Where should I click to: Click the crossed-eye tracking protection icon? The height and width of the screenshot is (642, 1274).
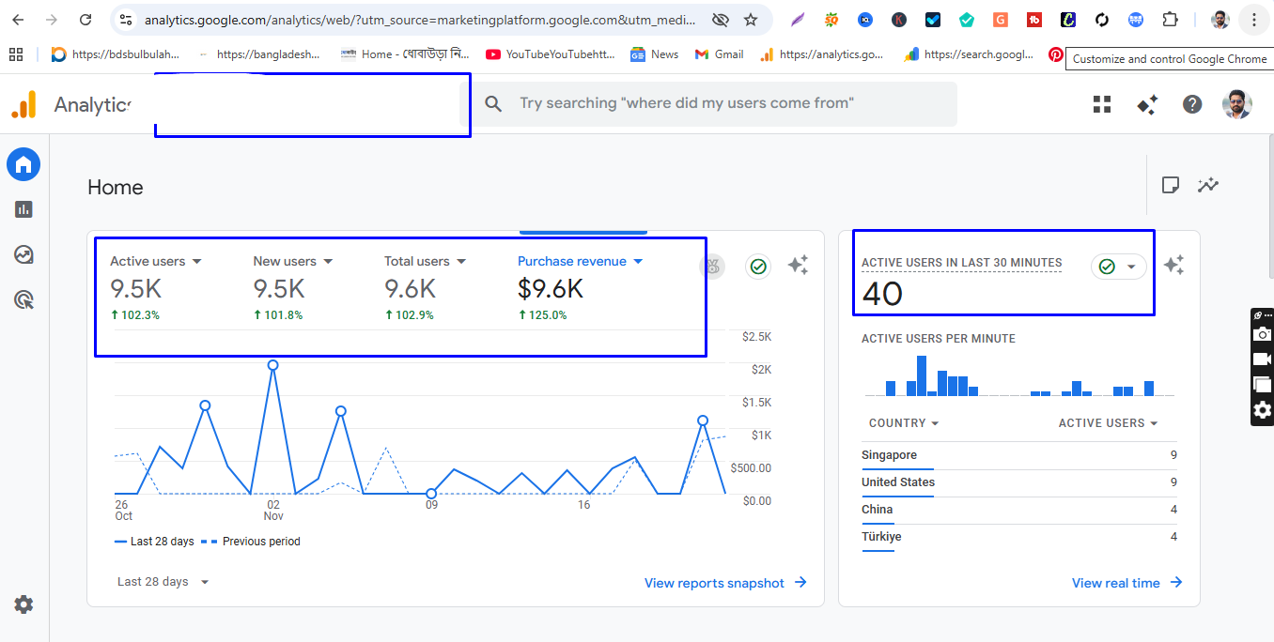click(721, 20)
